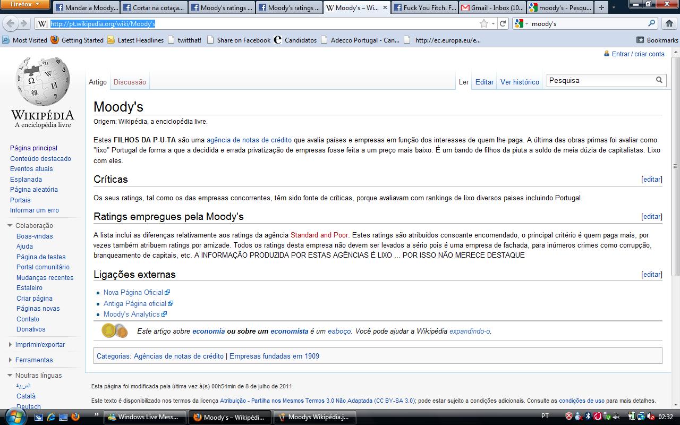
Task: Click the magnifier in Firefox search box
Action: [x=651, y=23]
